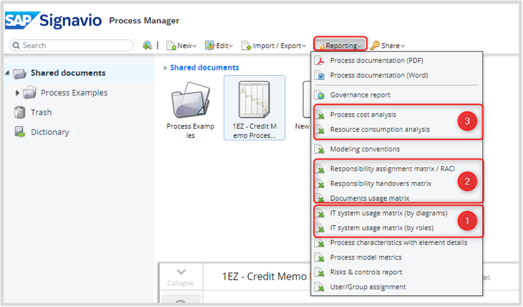Click the Excel icon beside Process cost analysis

pyautogui.click(x=320, y=115)
